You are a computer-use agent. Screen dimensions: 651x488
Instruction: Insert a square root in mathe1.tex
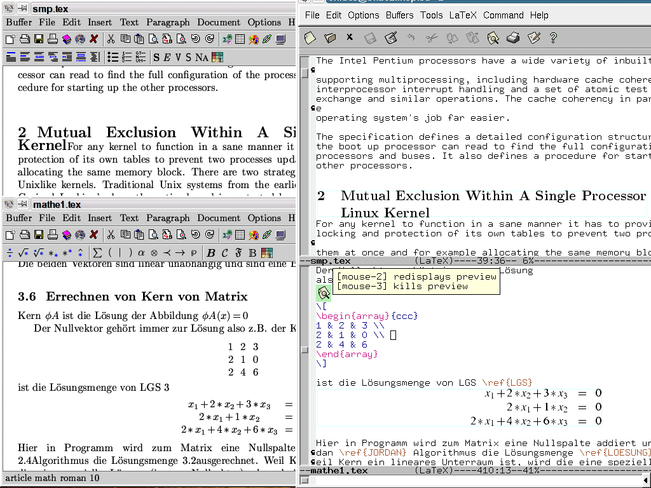click(x=24, y=253)
